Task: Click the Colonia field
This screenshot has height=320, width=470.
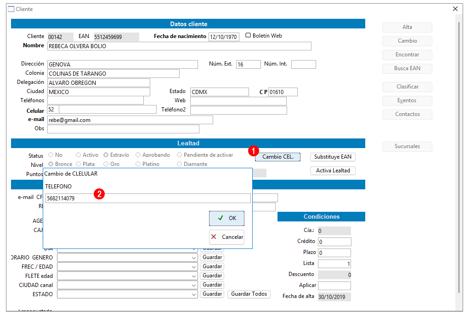Action: [x=113, y=73]
